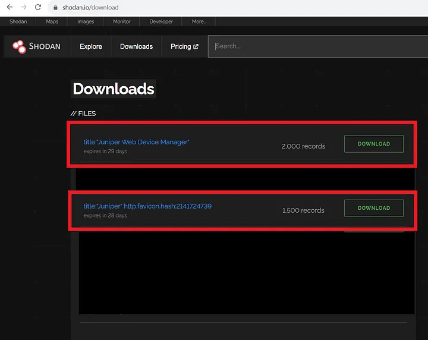This screenshot has height=340, width=428.
Task: Download the 2,000 records file
Action: 374,144
